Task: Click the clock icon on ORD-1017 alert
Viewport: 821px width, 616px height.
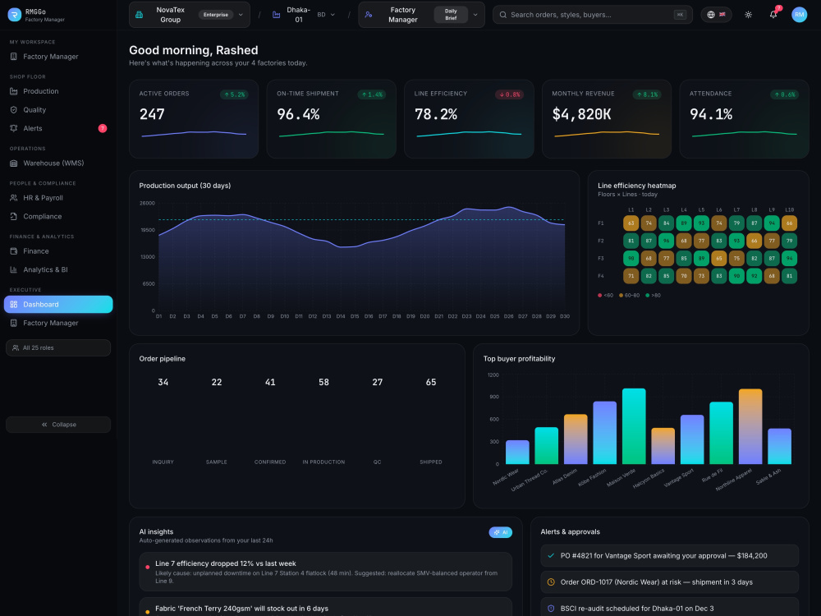Action: (x=551, y=582)
